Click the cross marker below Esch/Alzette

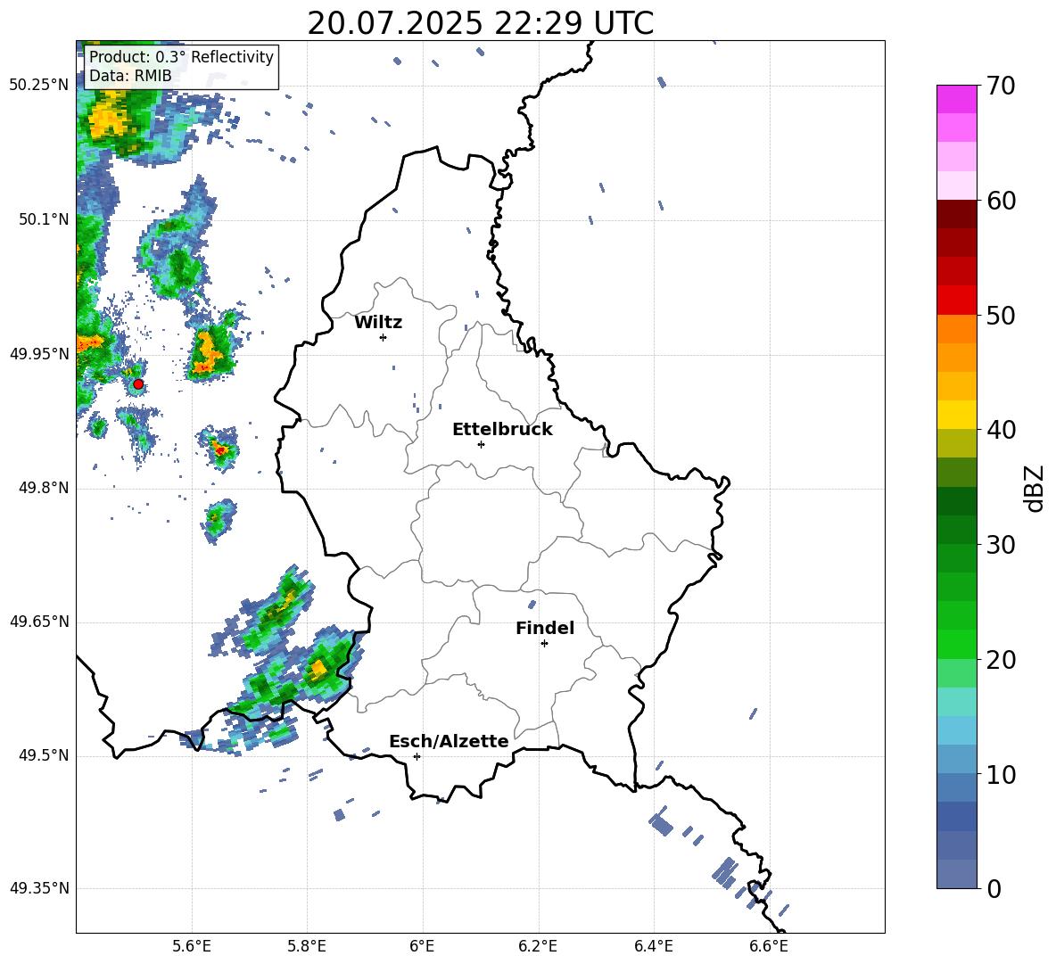point(417,756)
